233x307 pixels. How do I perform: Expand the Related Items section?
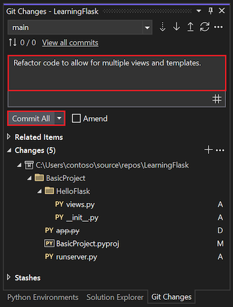tap(9, 137)
